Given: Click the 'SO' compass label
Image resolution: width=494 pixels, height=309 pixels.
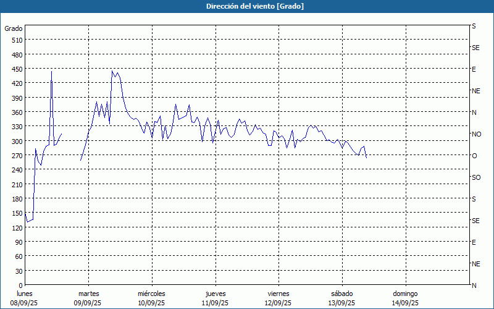Looking at the screenshot, I should click(476, 177).
